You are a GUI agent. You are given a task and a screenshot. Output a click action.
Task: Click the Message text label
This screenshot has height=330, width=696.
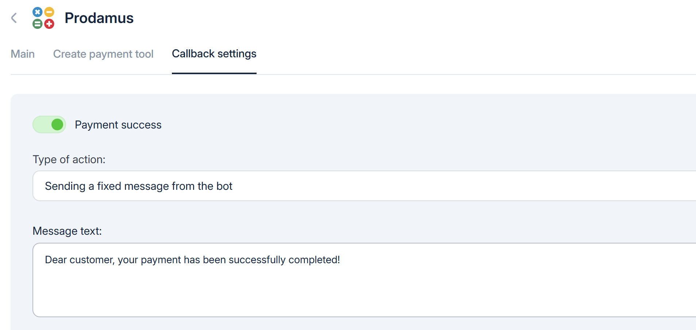click(67, 231)
